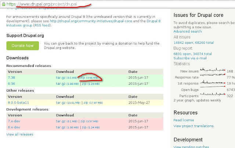Click the '2 year graph, updates weekly' caption
235x148 pixels.
click(198, 100)
